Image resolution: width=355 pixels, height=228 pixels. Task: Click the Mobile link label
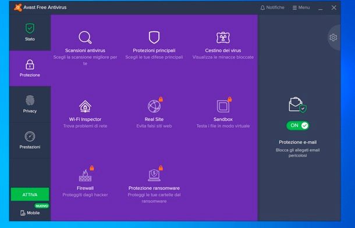(33, 213)
